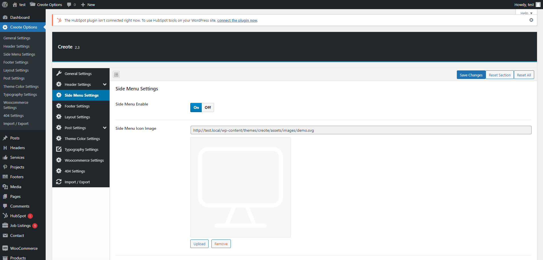Switch Side Menu Enable to Off
543x260 pixels.
coord(208,107)
